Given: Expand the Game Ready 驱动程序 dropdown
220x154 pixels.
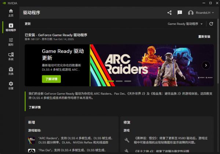Looking at the screenshot, I should click(185, 24).
